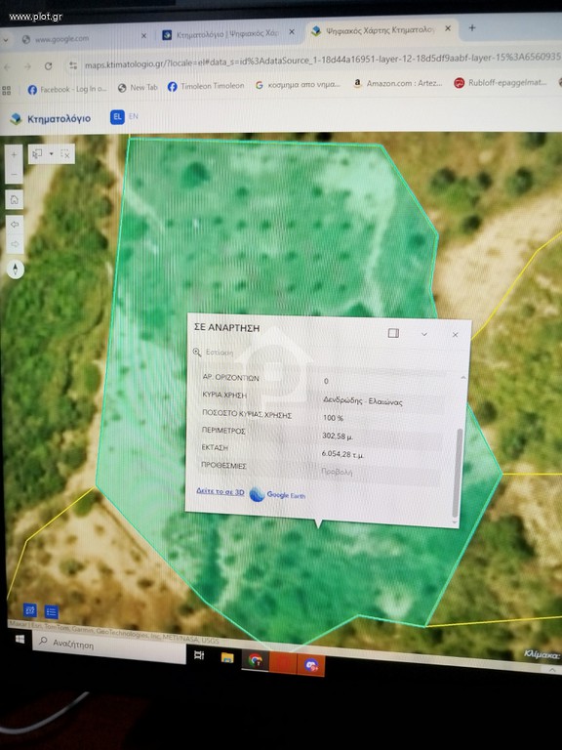Open Windows Task View

199,655
